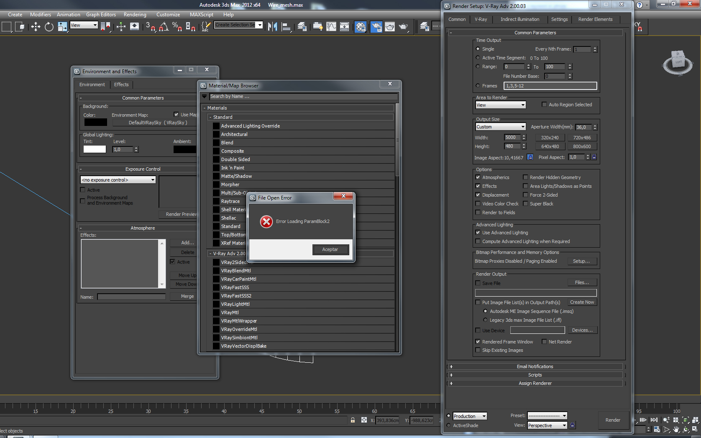Activate the Select and Scale tool
This screenshot has width=701, height=438.
pyautogui.click(x=62, y=27)
